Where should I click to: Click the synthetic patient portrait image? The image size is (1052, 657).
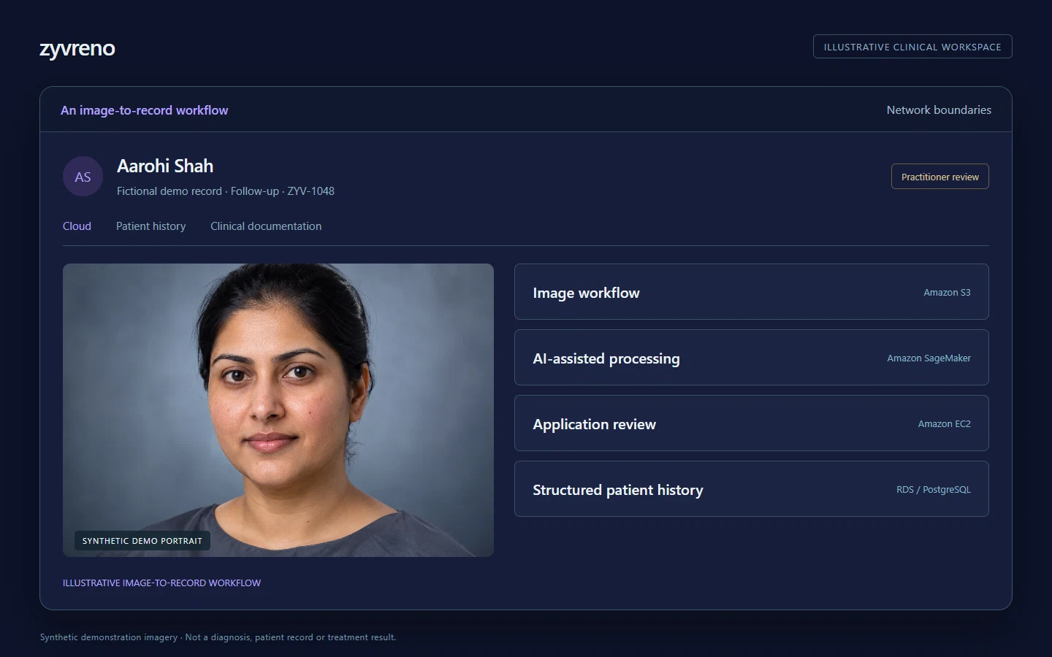(278, 410)
